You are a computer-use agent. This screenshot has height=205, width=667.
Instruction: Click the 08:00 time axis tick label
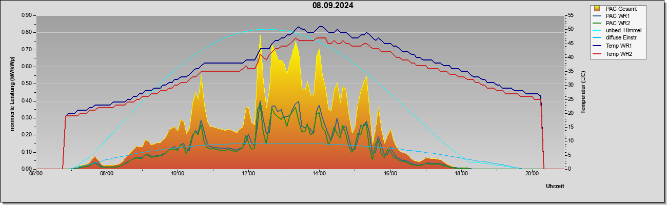pyautogui.click(x=106, y=174)
